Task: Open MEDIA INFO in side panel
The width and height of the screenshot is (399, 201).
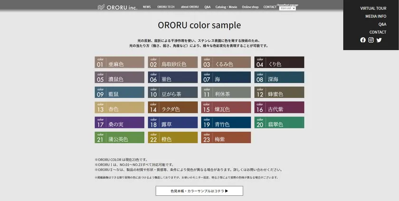Action: [375, 16]
